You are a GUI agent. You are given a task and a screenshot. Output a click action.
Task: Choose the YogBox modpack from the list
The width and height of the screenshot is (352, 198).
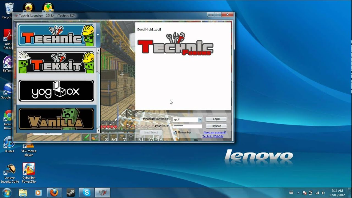tap(56, 91)
